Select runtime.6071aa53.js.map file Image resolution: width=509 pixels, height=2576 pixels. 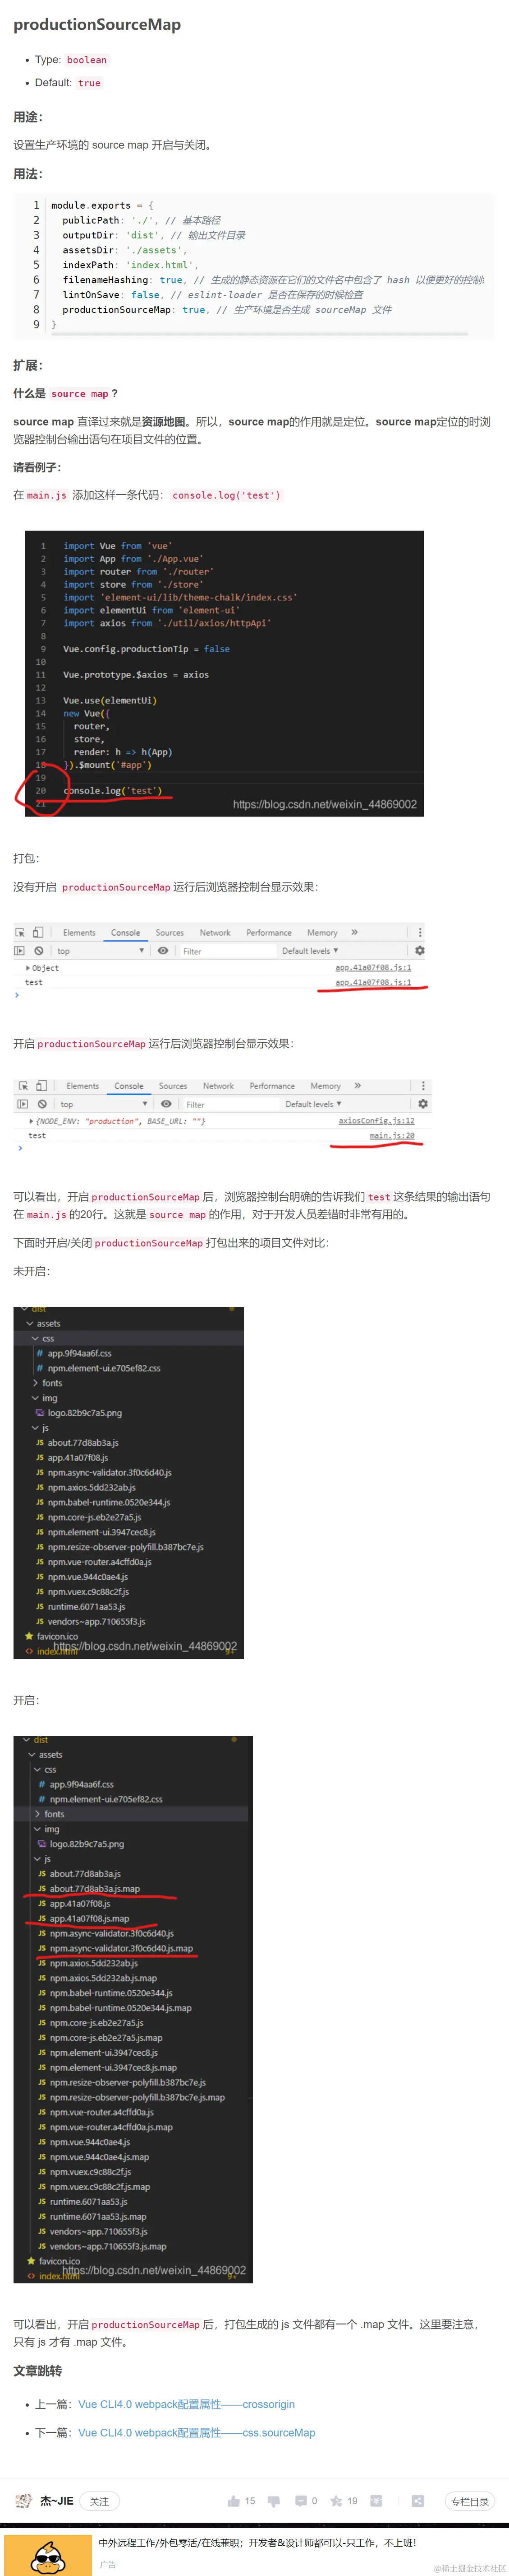[x=98, y=2216]
